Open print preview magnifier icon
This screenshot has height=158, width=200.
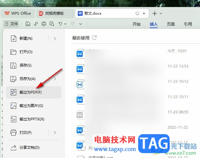pyautogui.click(x=52, y=24)
